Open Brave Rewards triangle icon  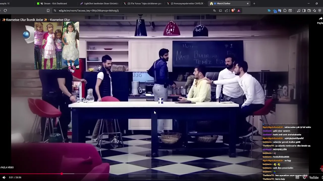tap(239, 11)
